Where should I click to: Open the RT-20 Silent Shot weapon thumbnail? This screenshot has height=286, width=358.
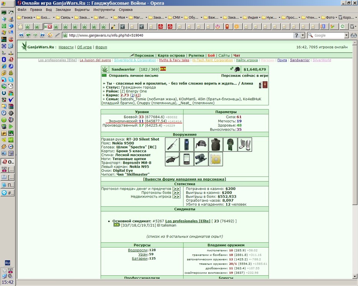point(172,145)
